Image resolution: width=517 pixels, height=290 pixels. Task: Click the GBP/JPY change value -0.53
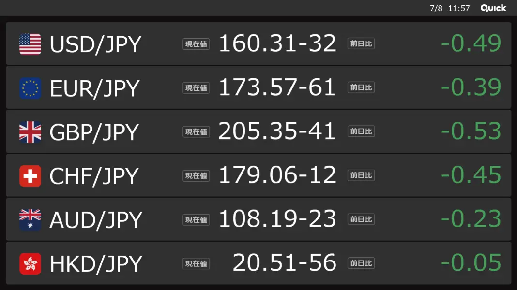471,131
